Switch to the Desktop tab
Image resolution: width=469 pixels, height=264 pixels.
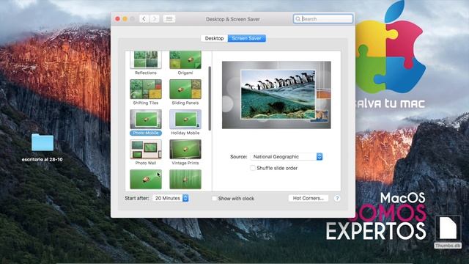[214, 38]
